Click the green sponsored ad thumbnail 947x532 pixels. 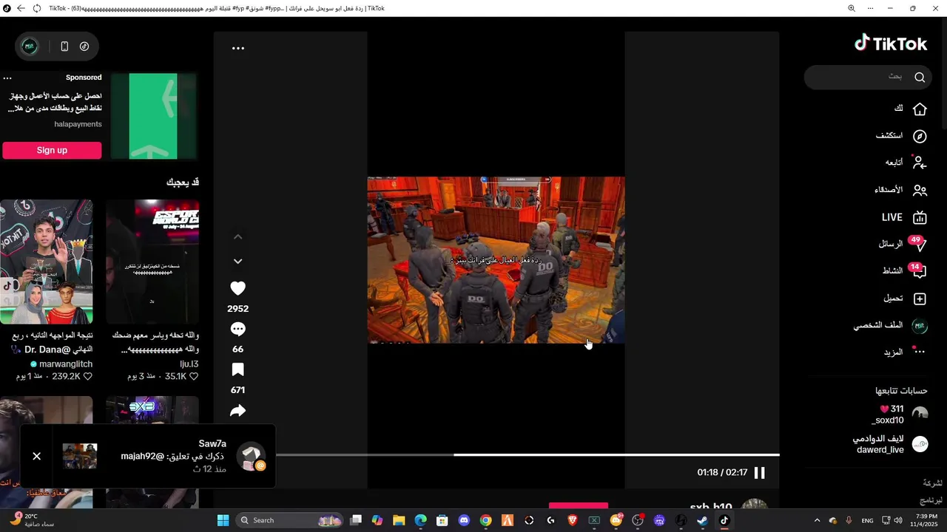point(153,116)
